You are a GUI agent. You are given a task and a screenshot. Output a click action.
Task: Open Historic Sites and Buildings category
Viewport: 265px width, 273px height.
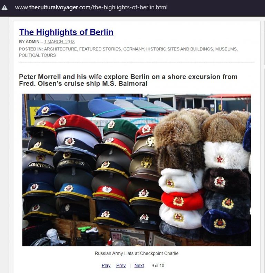(179, 49)
